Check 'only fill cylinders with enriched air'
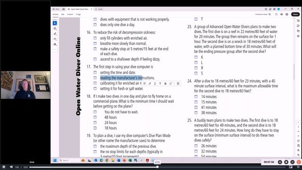 tap(95, 38)
